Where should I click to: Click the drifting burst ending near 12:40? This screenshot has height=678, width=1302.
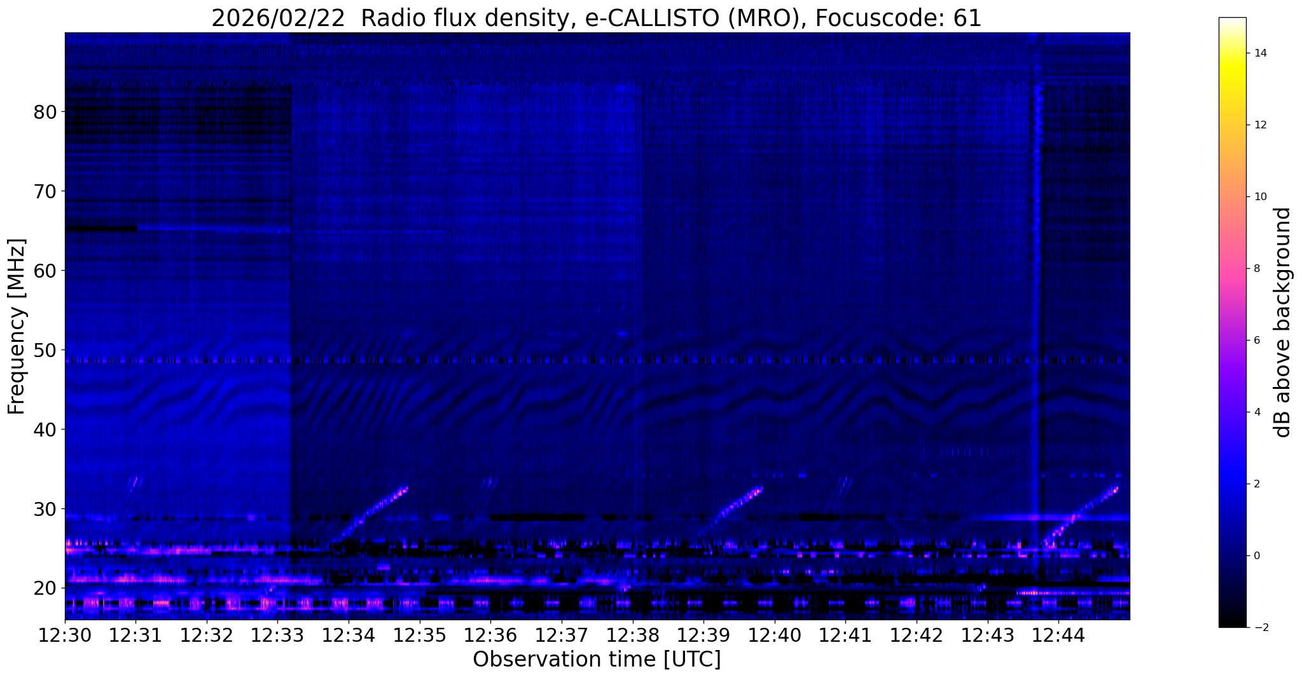pos(731,512)
